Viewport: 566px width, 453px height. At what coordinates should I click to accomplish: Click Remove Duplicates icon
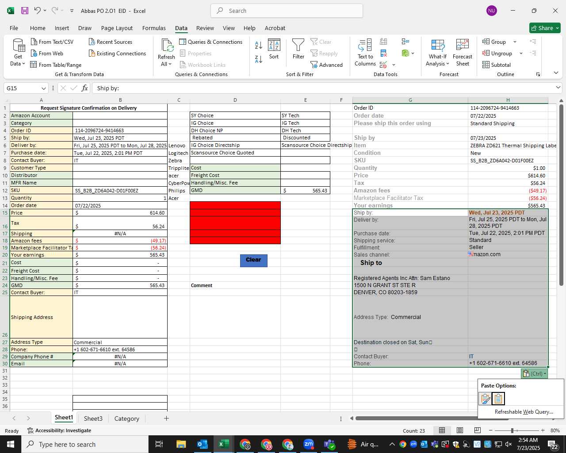(383, 54)
